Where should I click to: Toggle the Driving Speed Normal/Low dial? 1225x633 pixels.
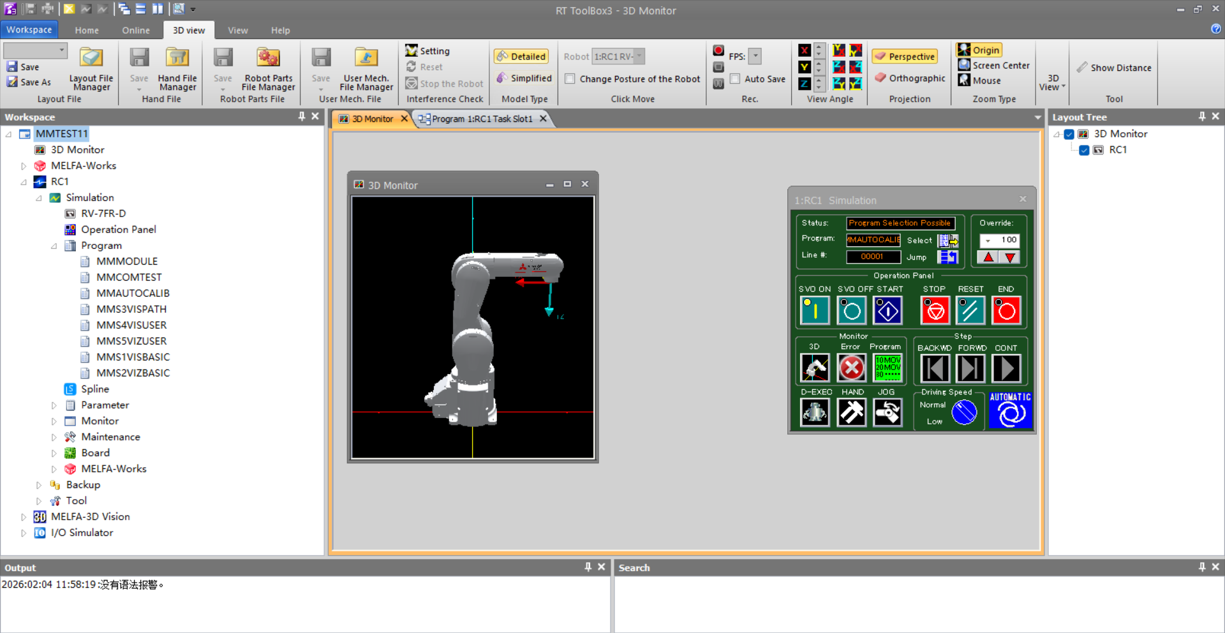(x=964, y=412)
